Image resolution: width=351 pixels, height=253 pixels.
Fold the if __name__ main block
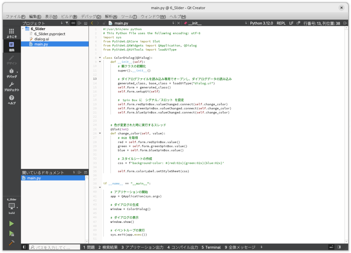coord(100,187)
